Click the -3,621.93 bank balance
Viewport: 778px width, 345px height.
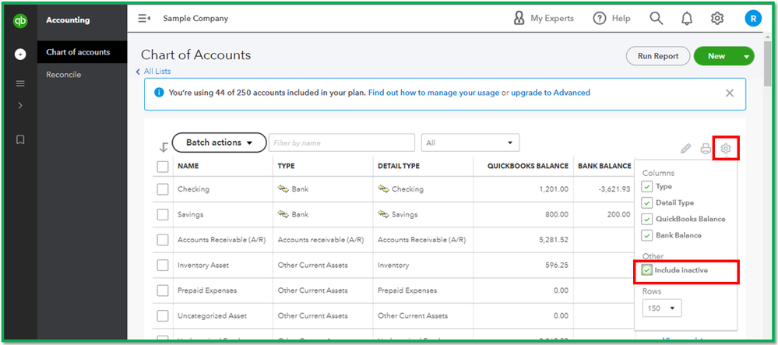pos(614,189)
